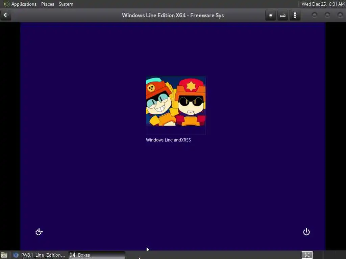Open the keyboard shortcut sender button

pos(283,16)
